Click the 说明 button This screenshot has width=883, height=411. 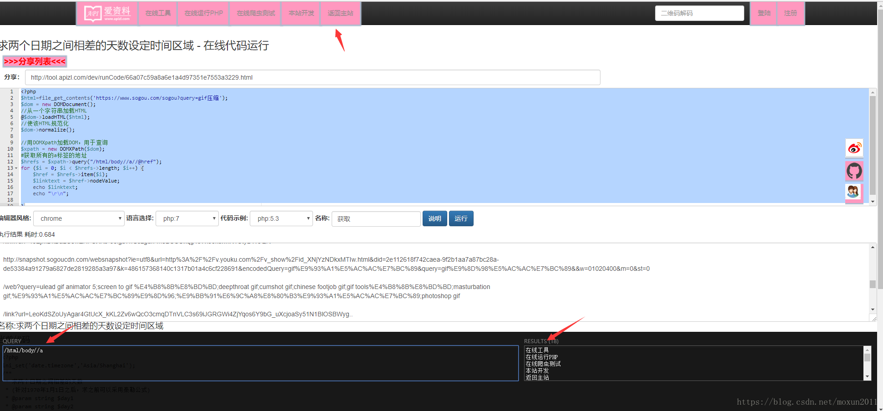434,218
